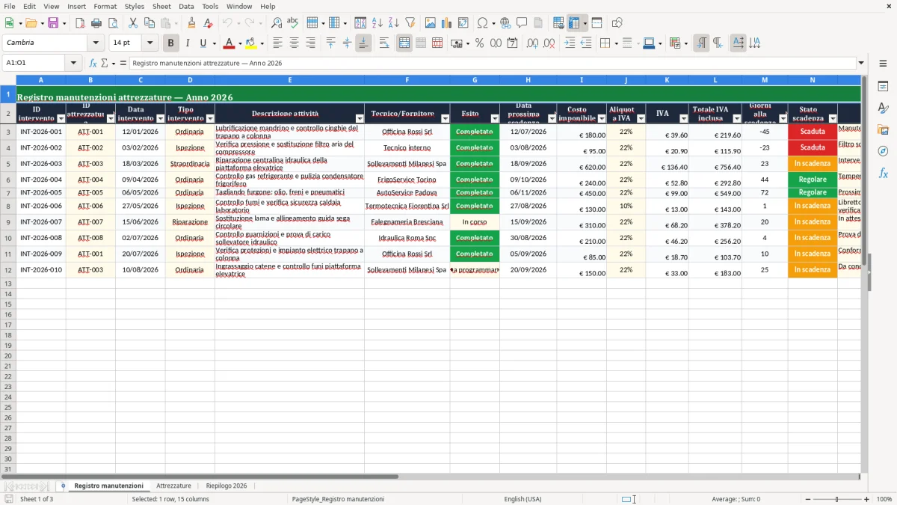Image resolution: width=897 pixels, height=505 pixels.
Task: Toggle left-to-right text direction
Action: (x=701, y=43)
